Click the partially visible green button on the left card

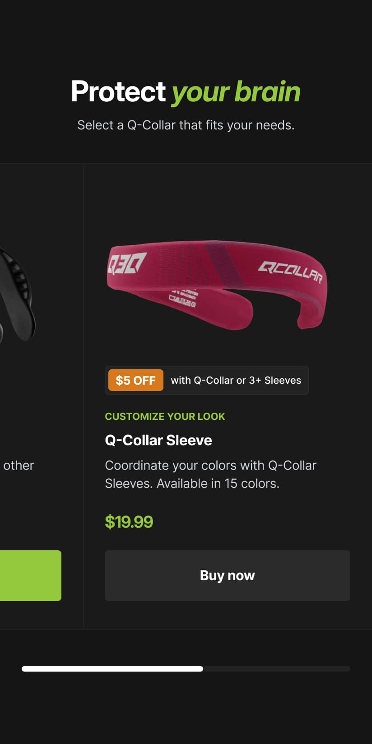(x=29, y=575)
